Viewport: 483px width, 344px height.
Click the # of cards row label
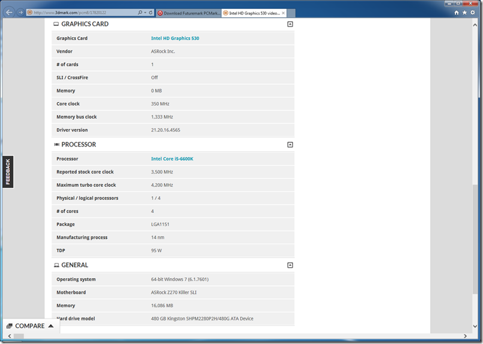67,64
